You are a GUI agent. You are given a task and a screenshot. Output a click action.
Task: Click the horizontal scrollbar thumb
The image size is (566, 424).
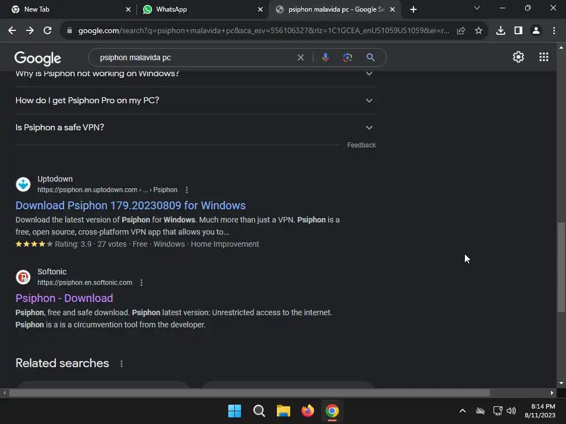[x=249, y=393]
